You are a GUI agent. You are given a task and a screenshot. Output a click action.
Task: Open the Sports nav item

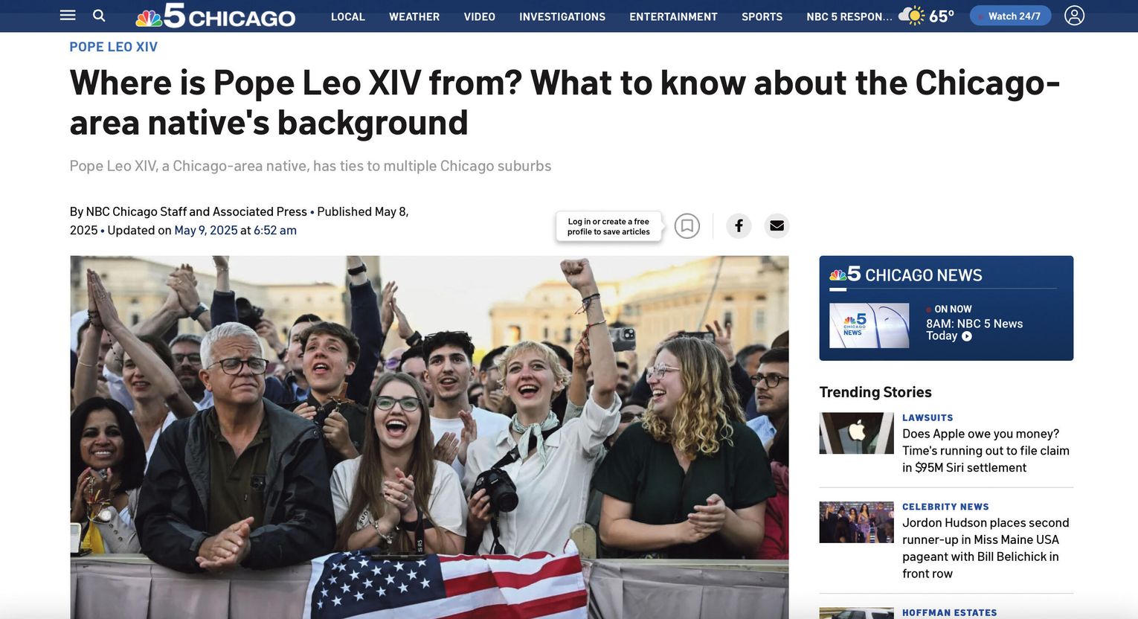click(762, 16)
